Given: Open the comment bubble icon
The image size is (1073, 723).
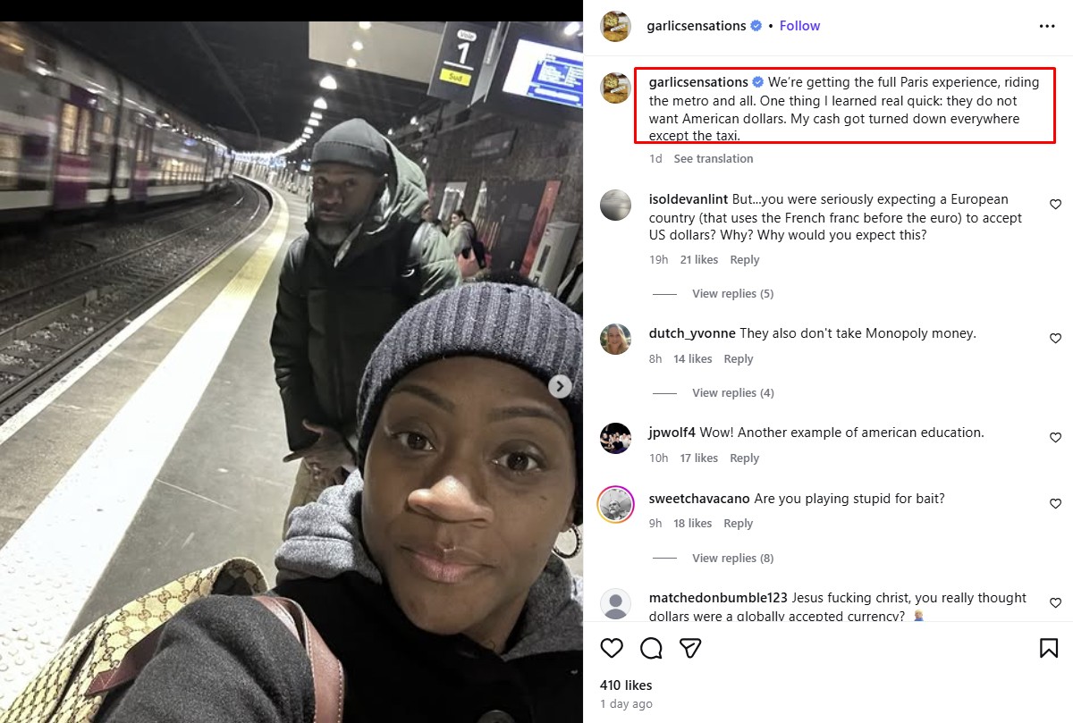Looking at the screenshot, I should coord(651,648).
